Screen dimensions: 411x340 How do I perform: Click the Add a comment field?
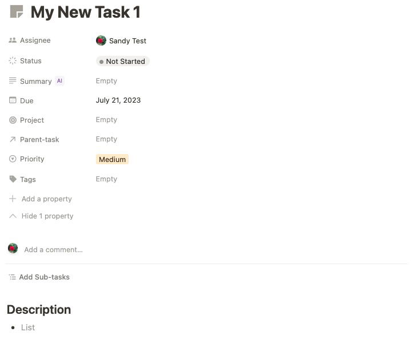(x=53, y=249)
